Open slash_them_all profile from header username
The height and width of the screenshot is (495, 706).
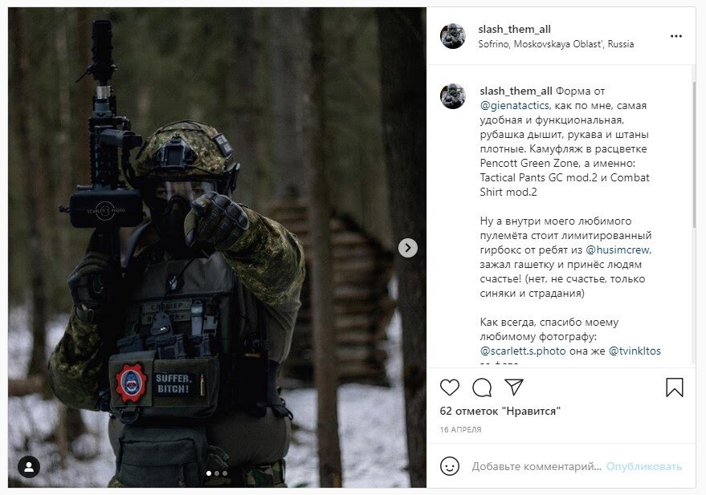[x=514, y=29]
